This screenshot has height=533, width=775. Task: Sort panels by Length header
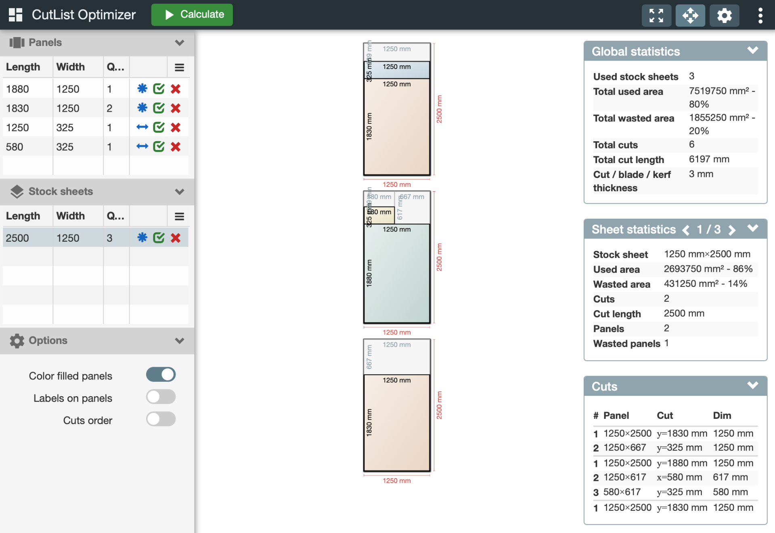pyautogui.click(x=23, y=67)
